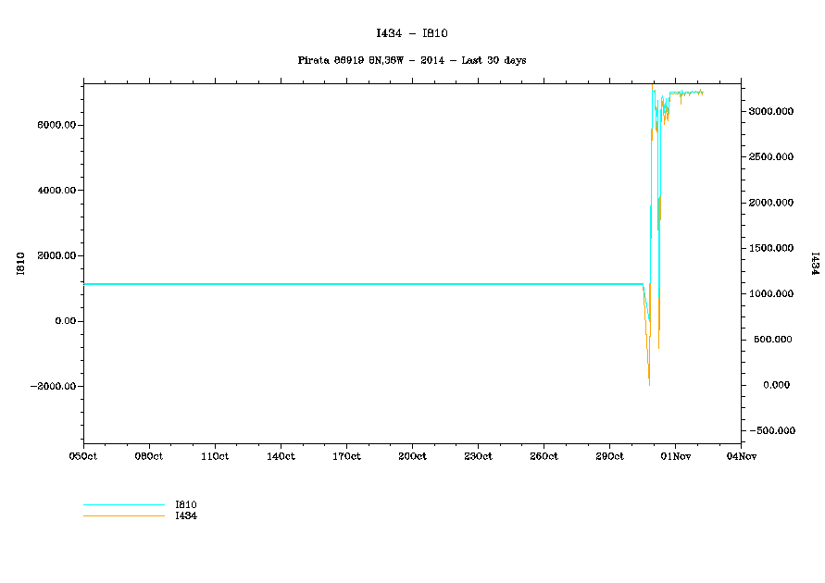The image size is (825, 583).
Task: Click the 6000.00 left axis value
Action: coord(57,125)
